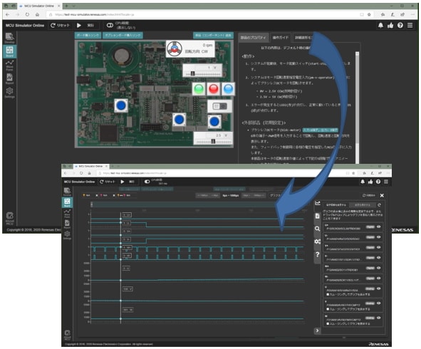
Task: Click the browser tab MCU Simulator Online in upper window
Action: pos(39,6)
